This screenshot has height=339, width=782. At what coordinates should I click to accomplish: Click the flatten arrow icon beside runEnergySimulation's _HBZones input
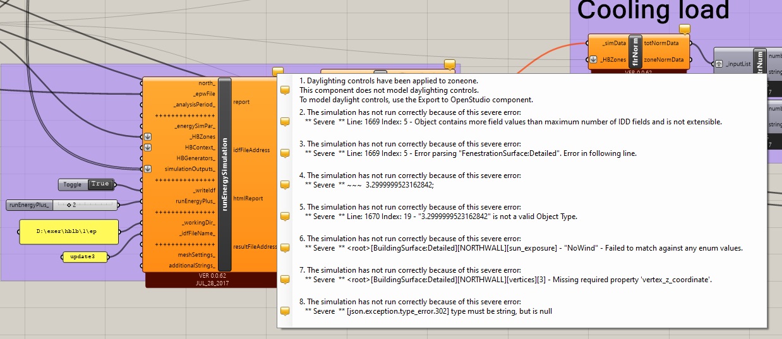[x=147, y=136]
